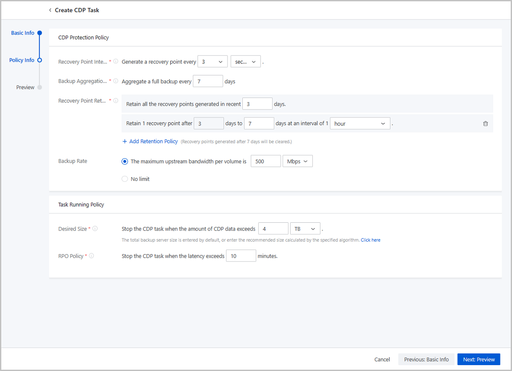The image size is (512, 371).
Task: Open the recovery point interval number dropdown
Action: click(x=212, y=62)
